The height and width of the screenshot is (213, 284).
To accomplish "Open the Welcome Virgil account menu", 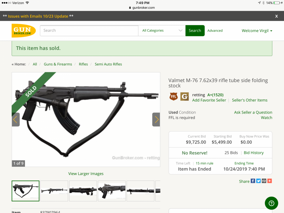I will click(x=257, y=31).
